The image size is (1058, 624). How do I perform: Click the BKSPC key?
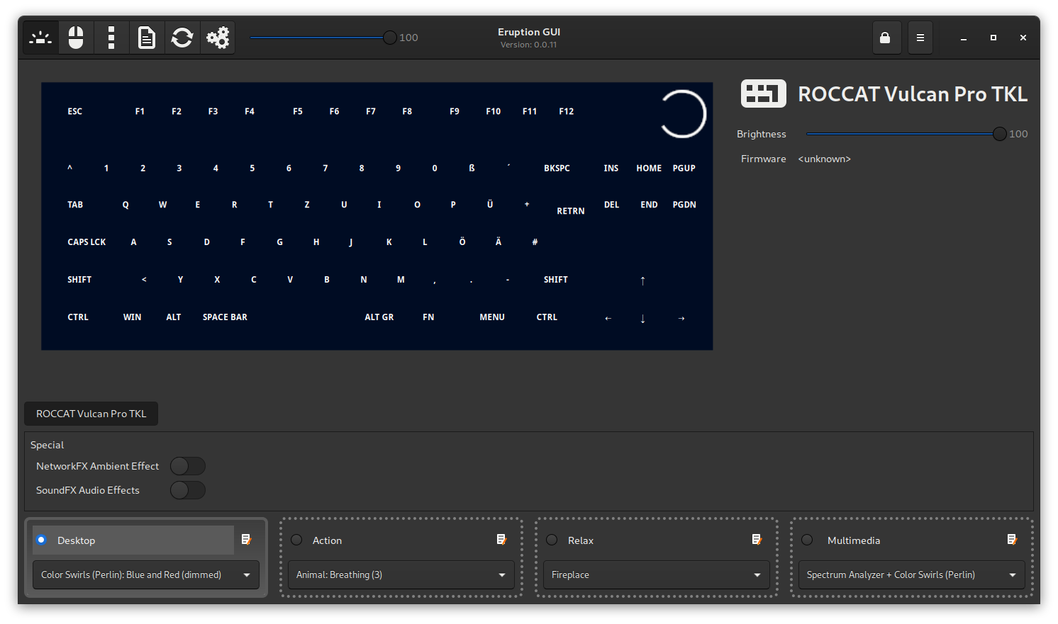point(557,168)
